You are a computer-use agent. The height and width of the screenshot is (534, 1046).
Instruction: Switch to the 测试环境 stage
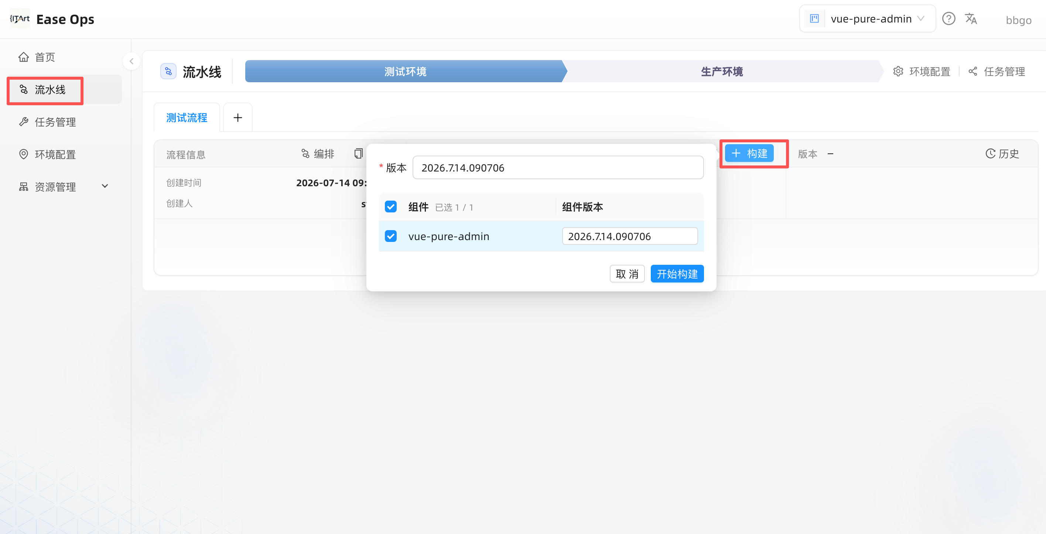coord(405,72)
